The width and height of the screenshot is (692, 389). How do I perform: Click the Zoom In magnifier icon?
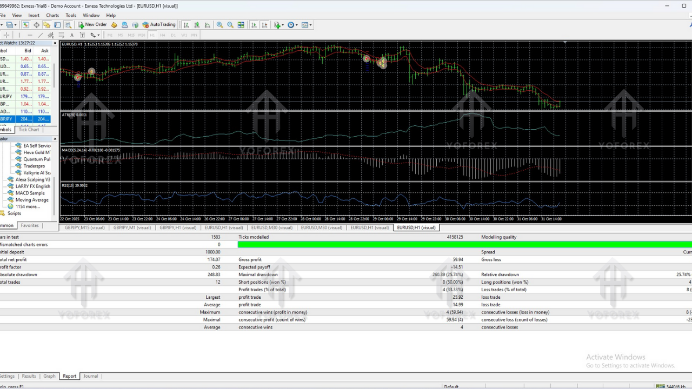pyautogui.click(x=219, y=25)
